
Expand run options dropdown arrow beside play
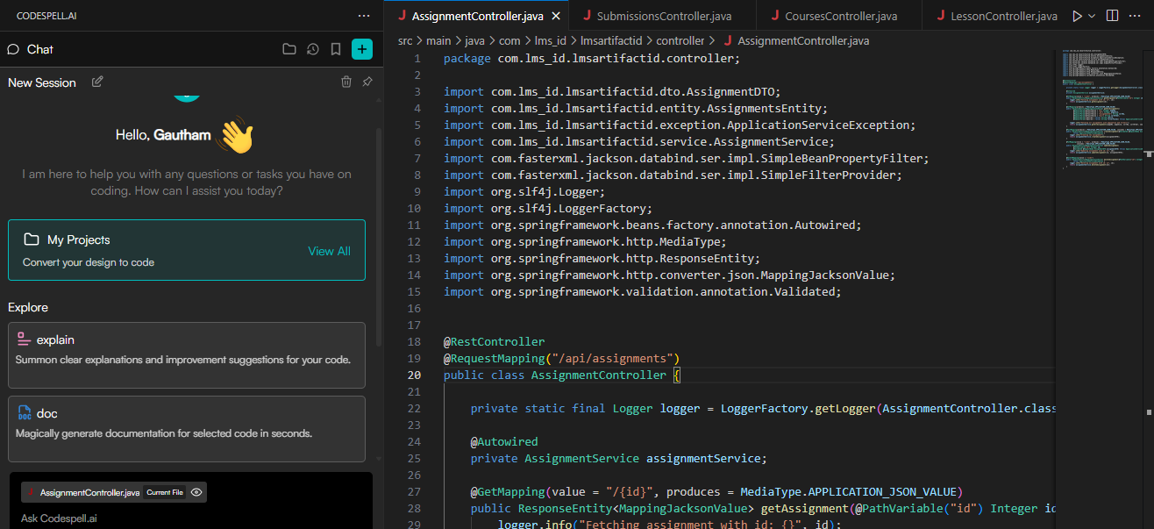[x=1093, y=16]
